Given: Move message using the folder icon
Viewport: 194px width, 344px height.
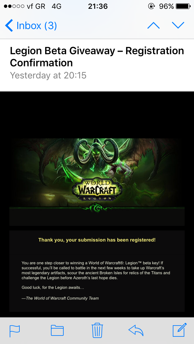Looking at the screenshot, I should click(x=57, y=331).
